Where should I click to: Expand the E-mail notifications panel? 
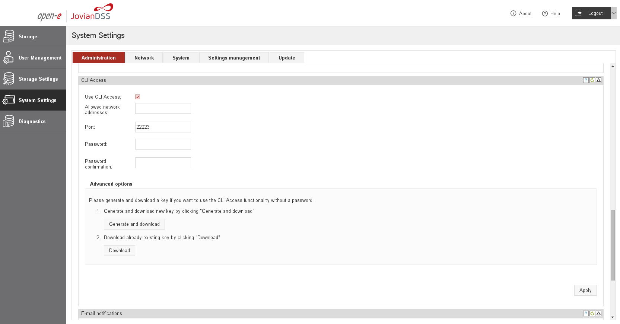click(x=598, y=314)
